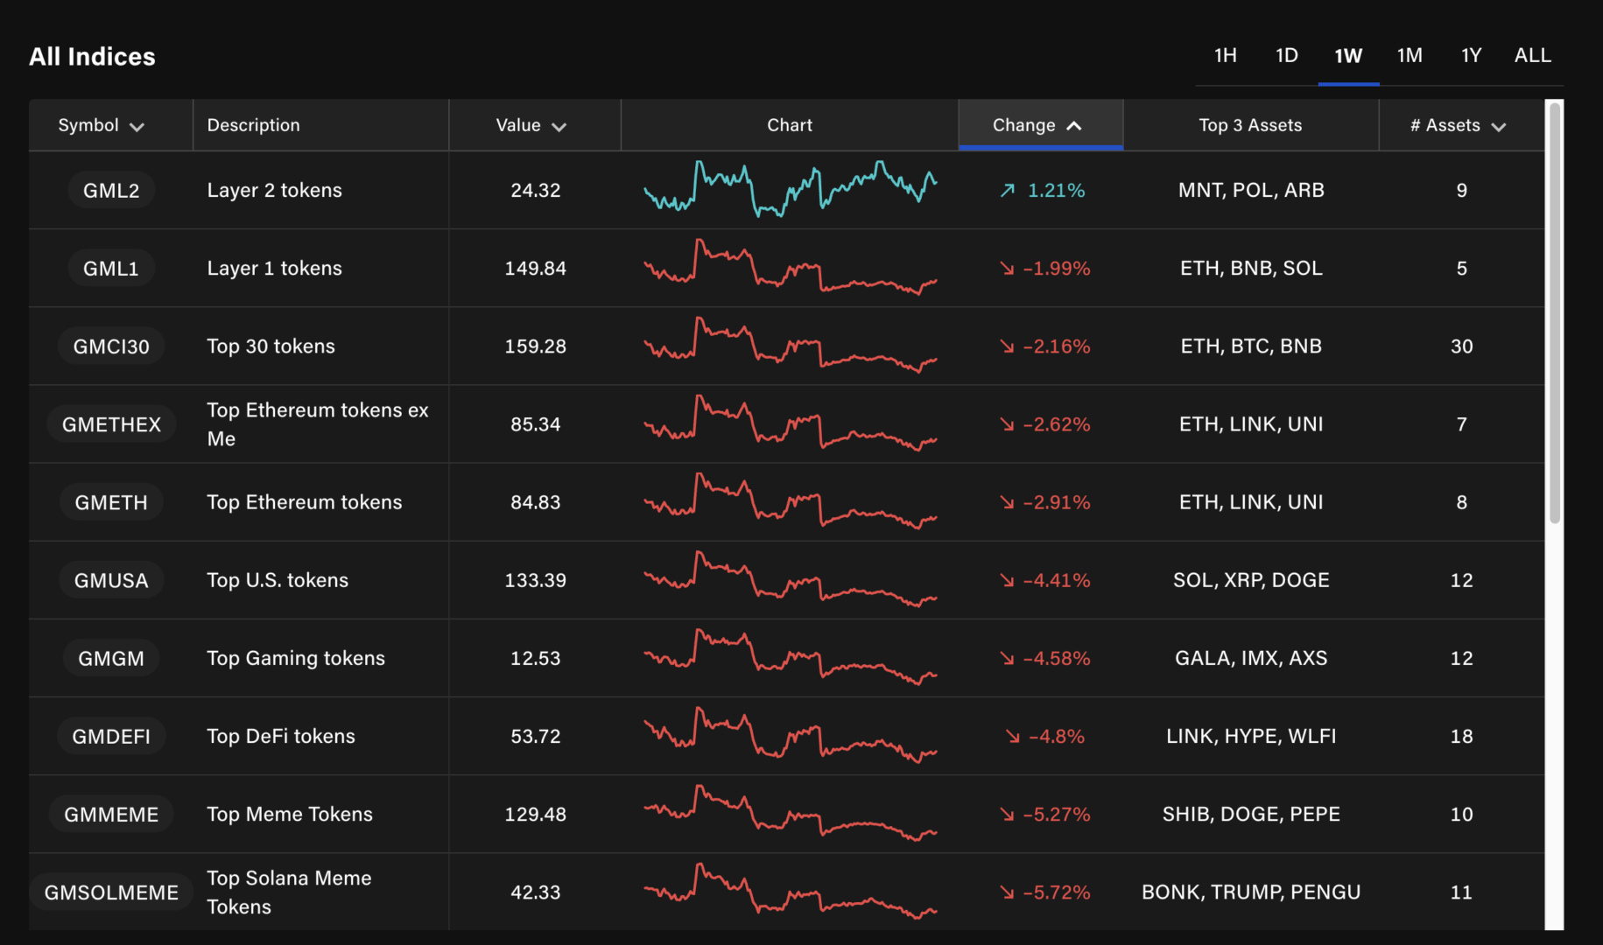Switch to the 1Y timeframe tab
Viewport: 1603px width, 945px height.
1471,55
